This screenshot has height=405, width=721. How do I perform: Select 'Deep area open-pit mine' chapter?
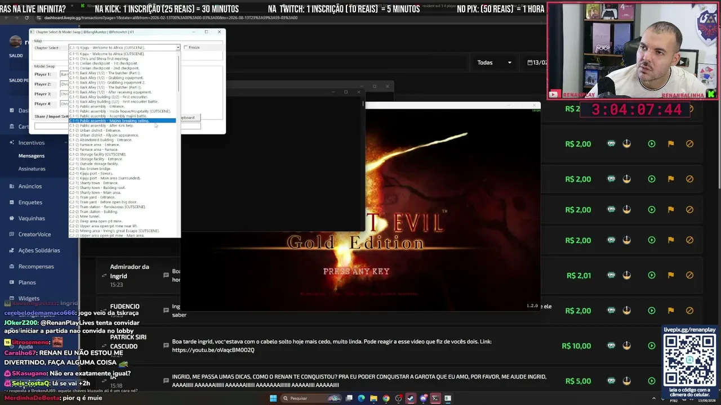pyautogui.click(x=122, y=221)
